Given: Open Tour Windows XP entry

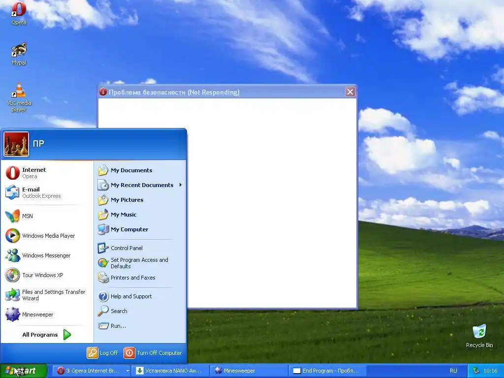Looking at the screenshot, I should 48,275.
